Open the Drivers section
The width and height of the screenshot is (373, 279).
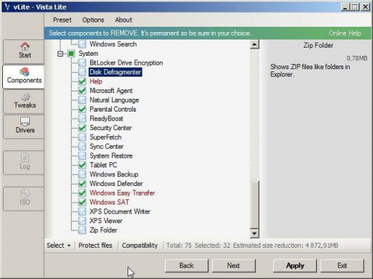pos(24,126)
